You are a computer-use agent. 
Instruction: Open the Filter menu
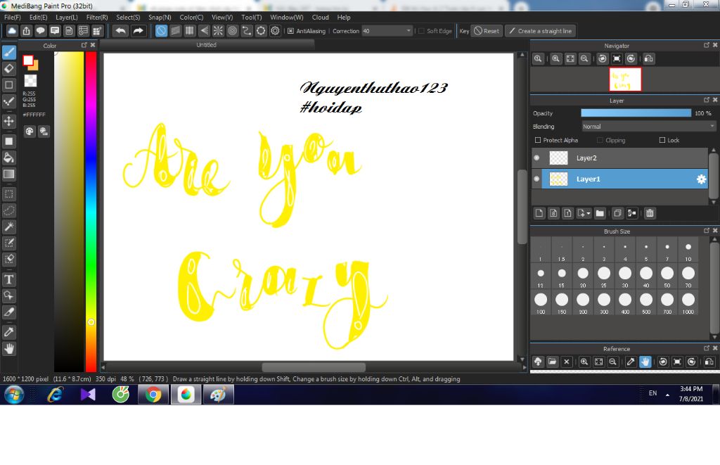point(97,18)
